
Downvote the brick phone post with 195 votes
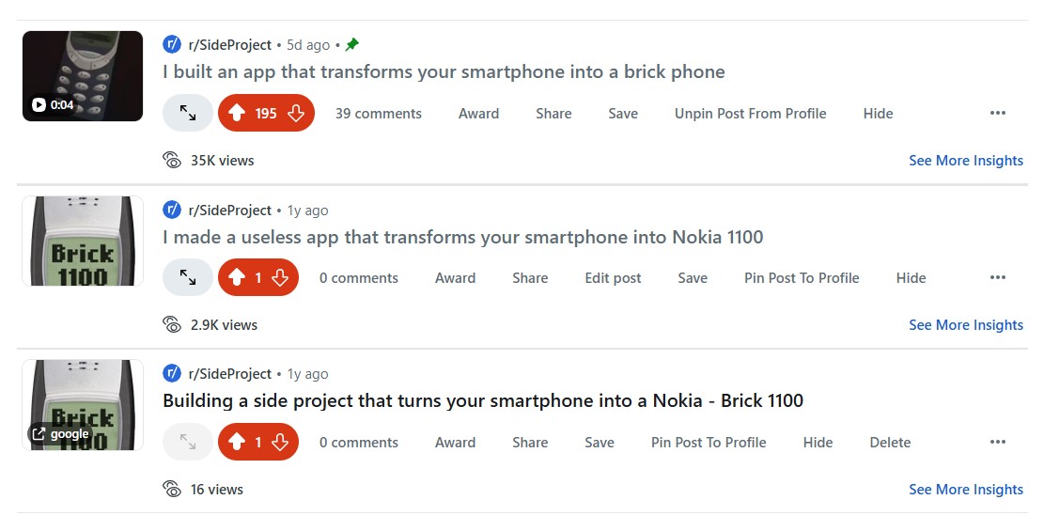(296, 114)
